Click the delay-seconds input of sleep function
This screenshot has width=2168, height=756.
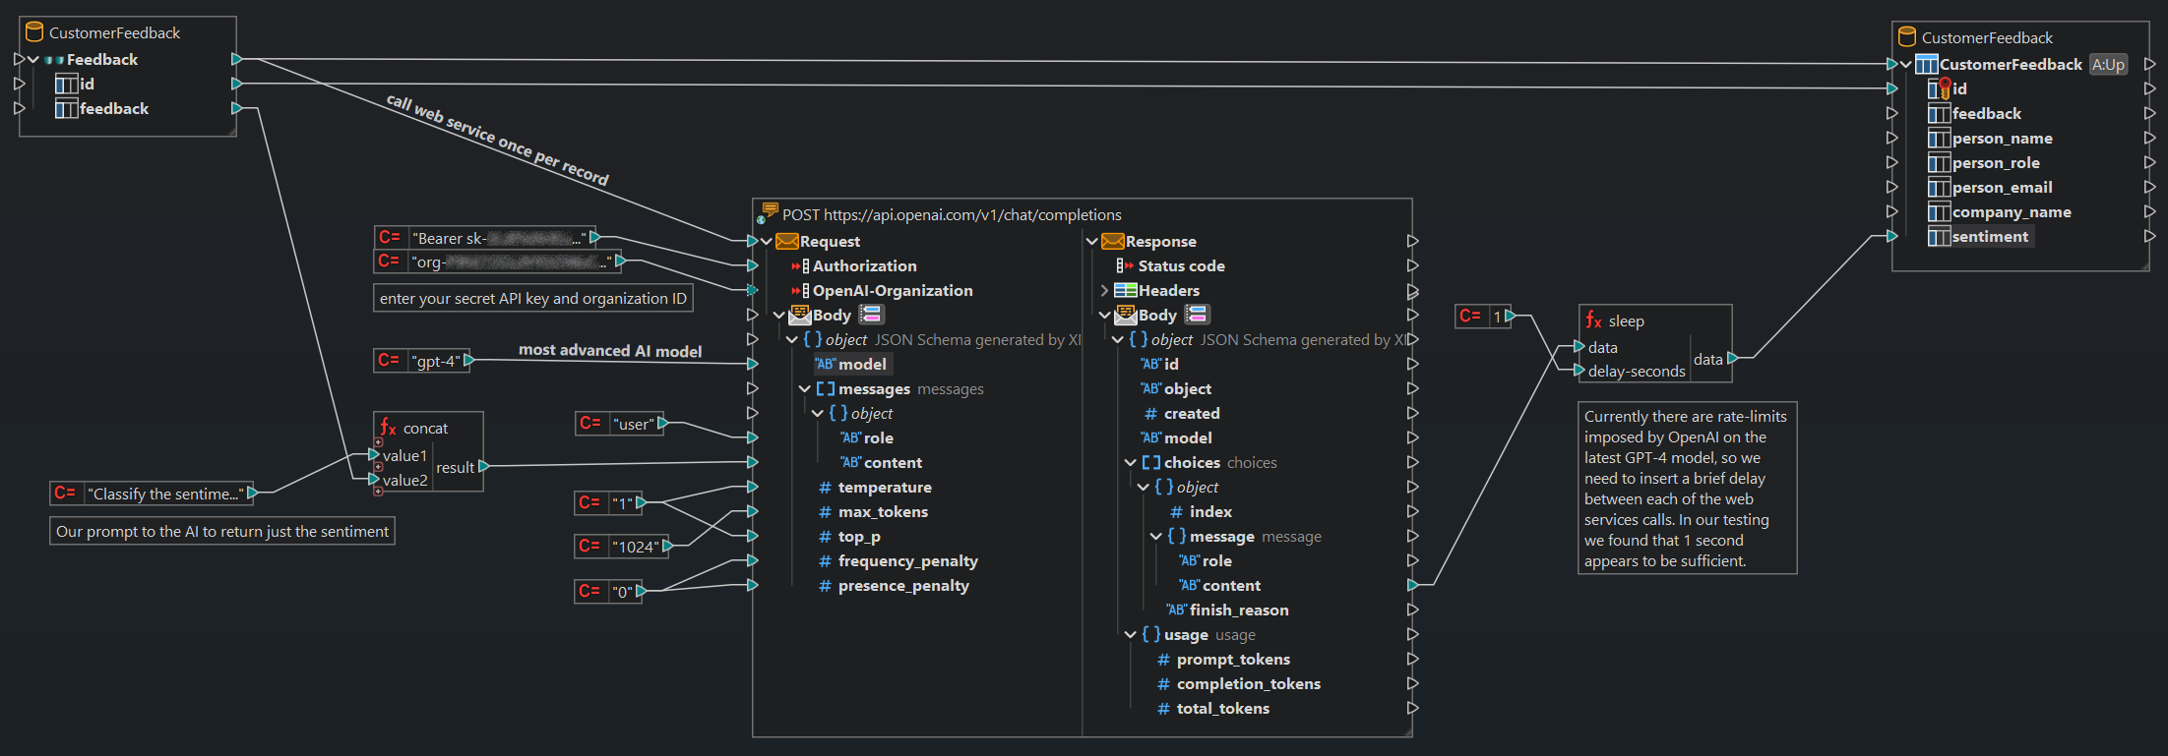pyautogui.click(x=1636, y=372)
